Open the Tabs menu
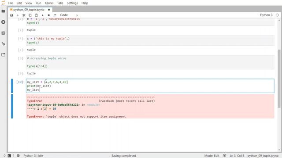 point(60,3)
